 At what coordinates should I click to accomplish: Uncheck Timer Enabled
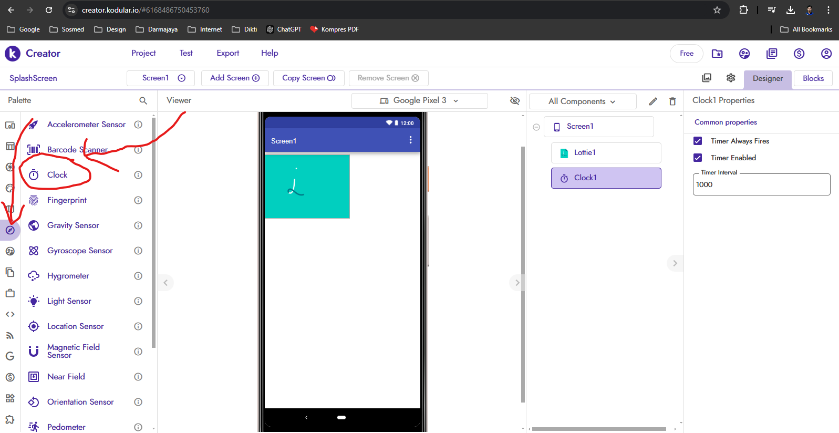(698, 158)
